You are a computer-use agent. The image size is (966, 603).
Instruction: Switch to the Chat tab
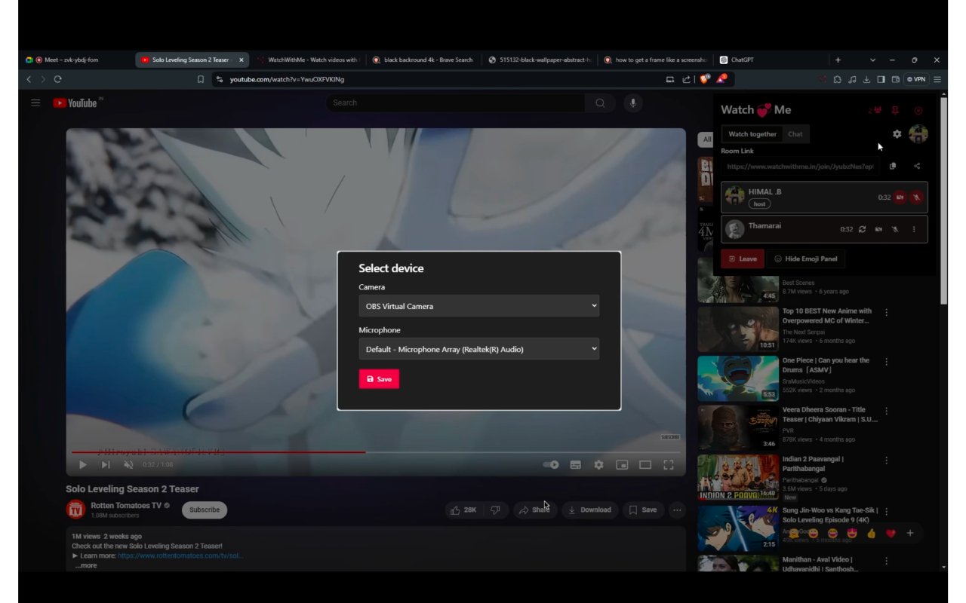[x=795, y=134]
